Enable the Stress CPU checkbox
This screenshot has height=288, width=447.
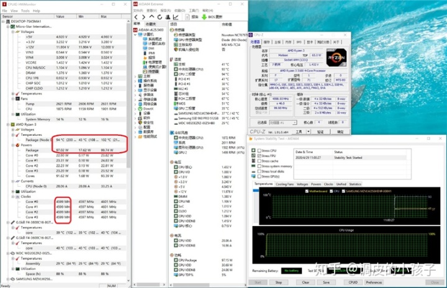[260, 151]
